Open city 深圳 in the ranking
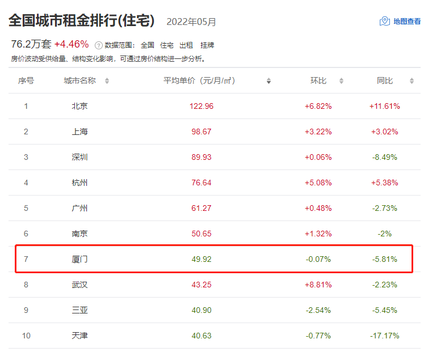The image size is (424, 352). (x=80, y=157)
